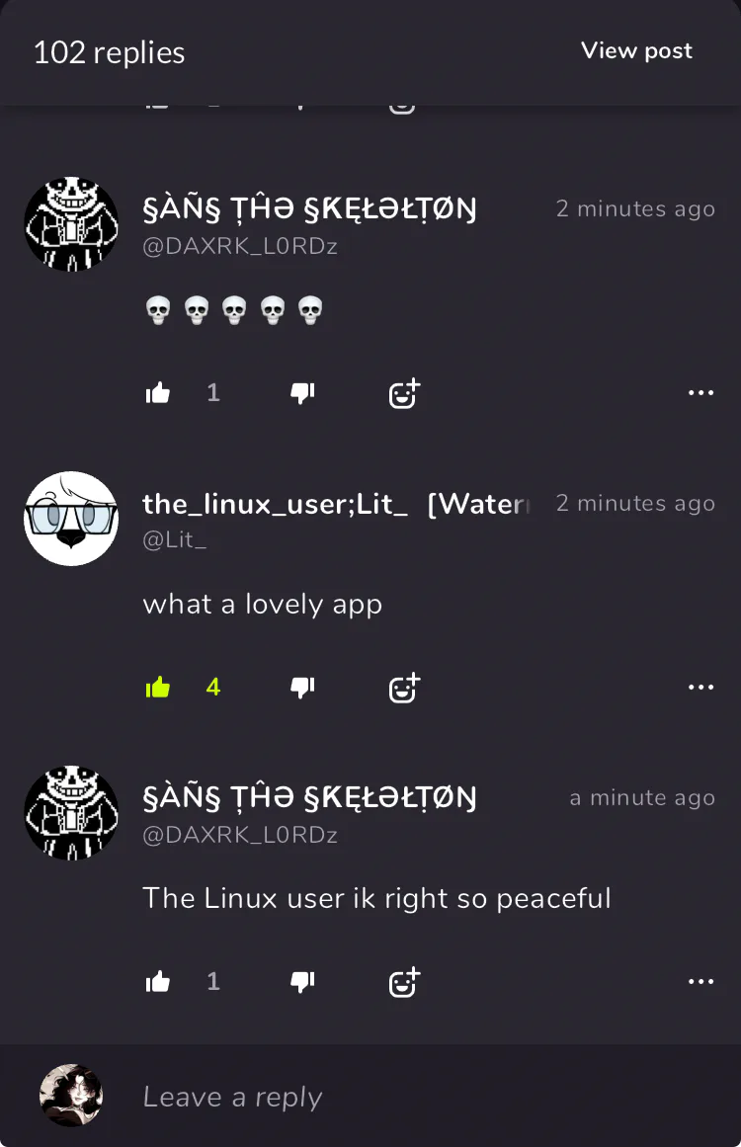Like the skull emoji reply

coord(158,393)
